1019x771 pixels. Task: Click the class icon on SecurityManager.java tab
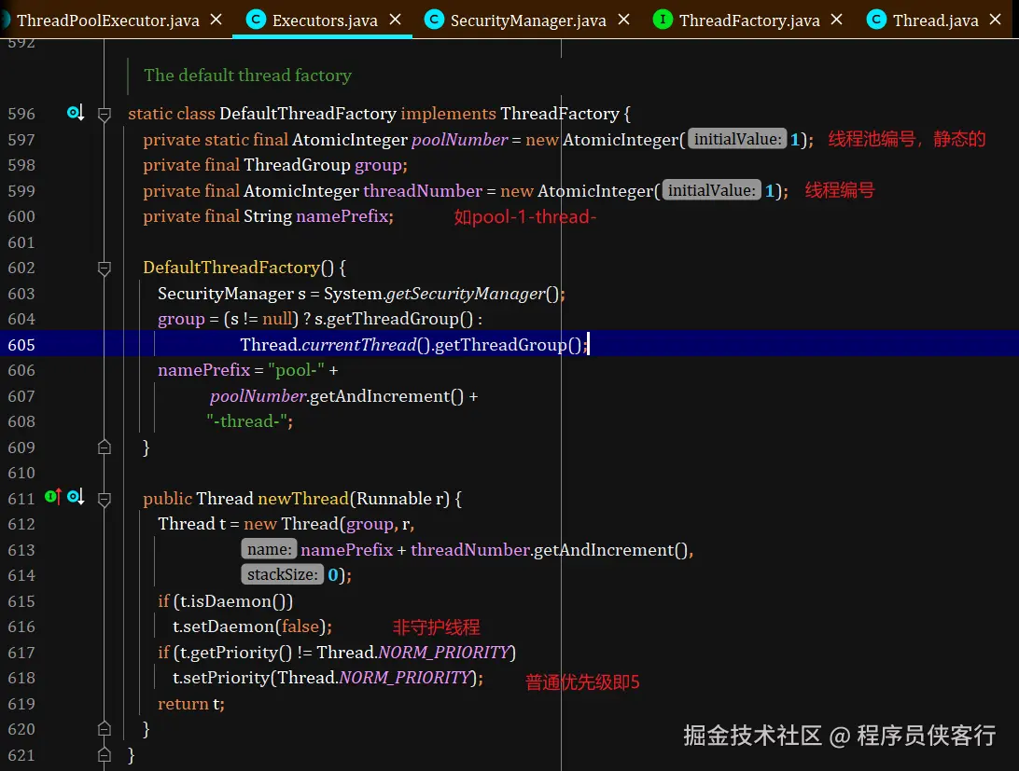tap(434, 21)
